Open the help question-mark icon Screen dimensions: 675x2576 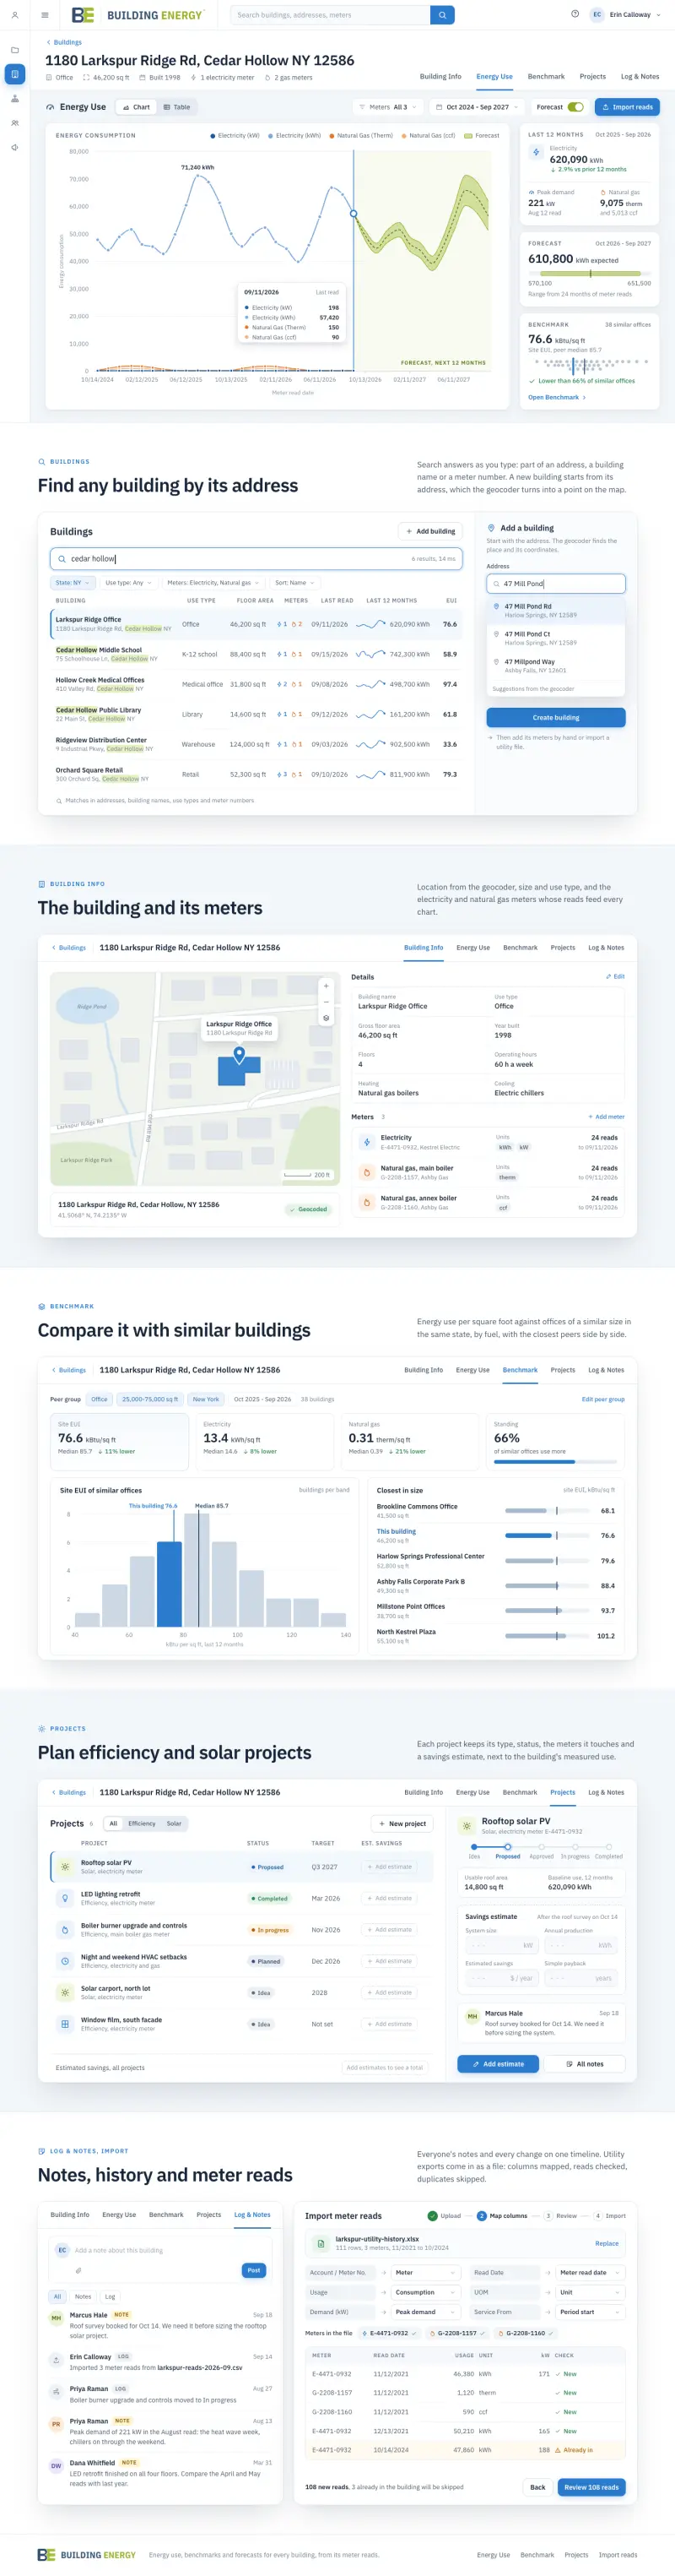[575, 14]
